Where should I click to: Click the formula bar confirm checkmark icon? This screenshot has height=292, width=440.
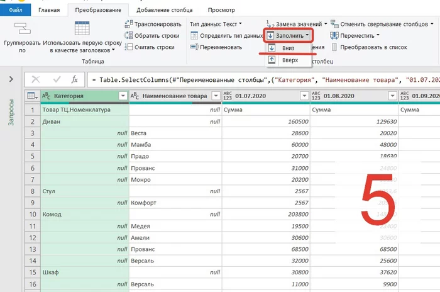click(x=57, y=79)
